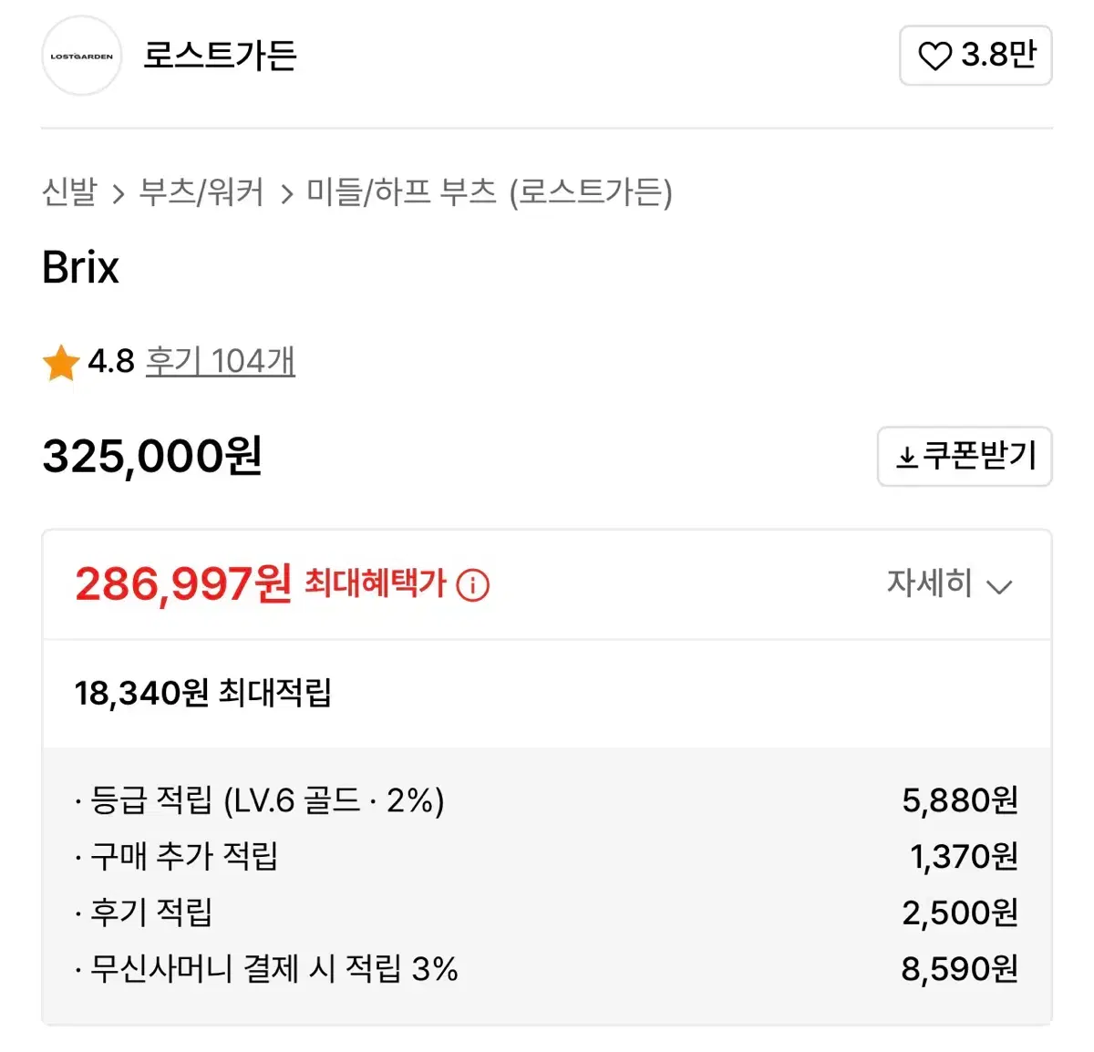Click the 286,997원 최대혜택가 price

[x=183, y=584]
